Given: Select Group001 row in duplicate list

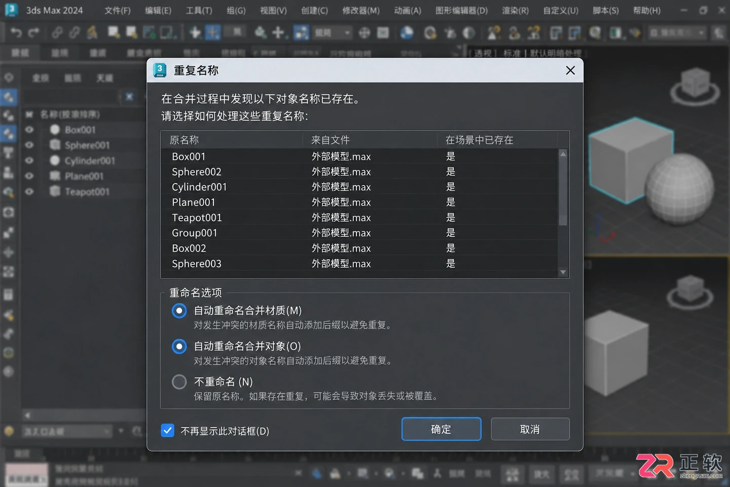Looking at the screenshot, I should (x=359, y=233).
